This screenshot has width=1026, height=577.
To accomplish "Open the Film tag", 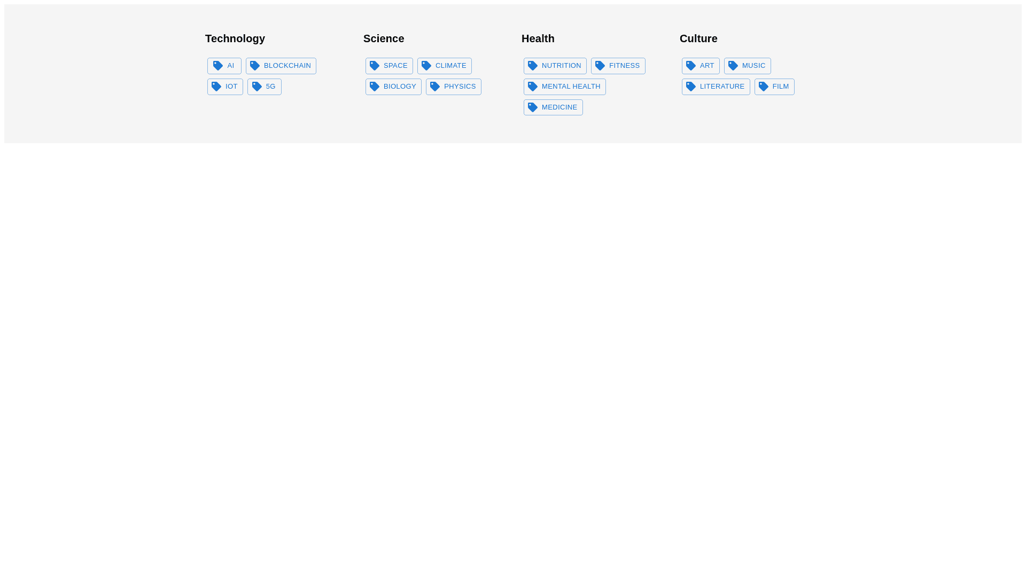I will click(x=774, y=87).
